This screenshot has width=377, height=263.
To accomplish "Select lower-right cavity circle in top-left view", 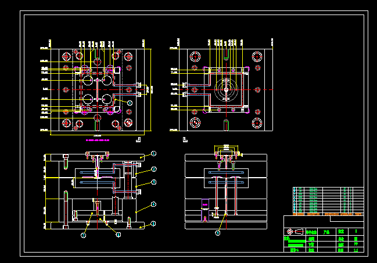I will (x=106, y=99).
